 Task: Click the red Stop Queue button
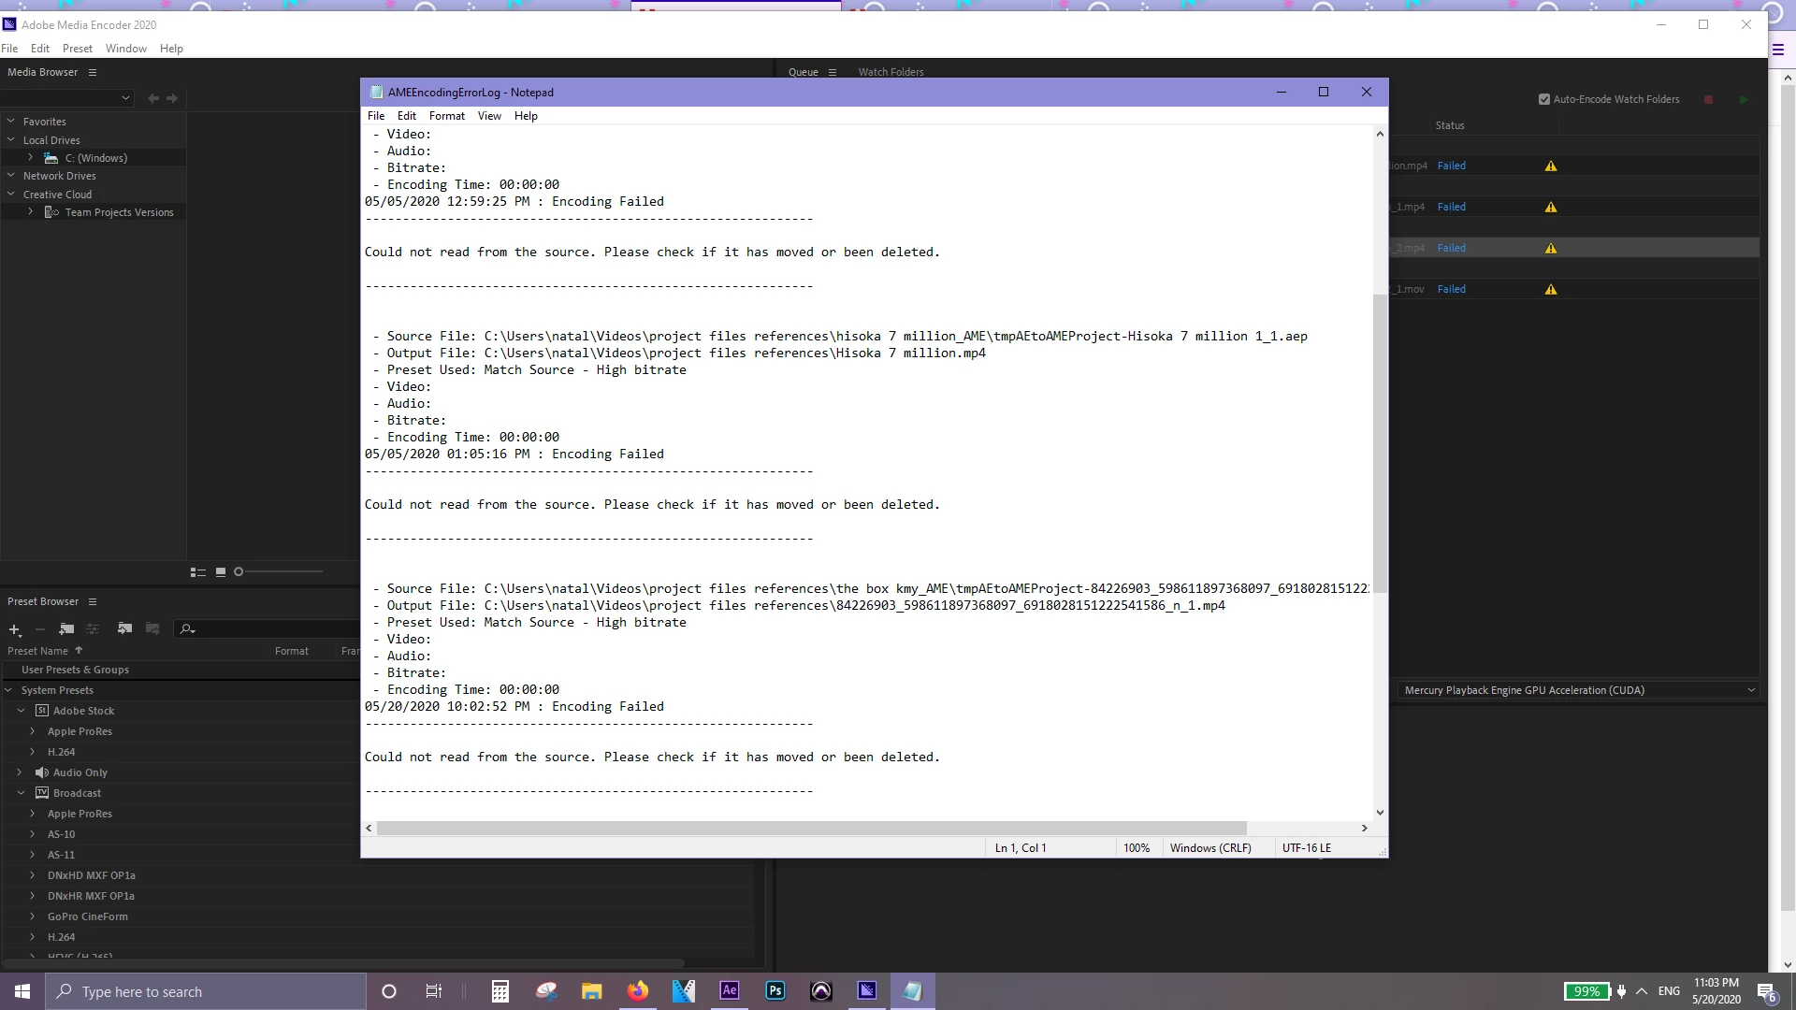tap(1708, 99)
